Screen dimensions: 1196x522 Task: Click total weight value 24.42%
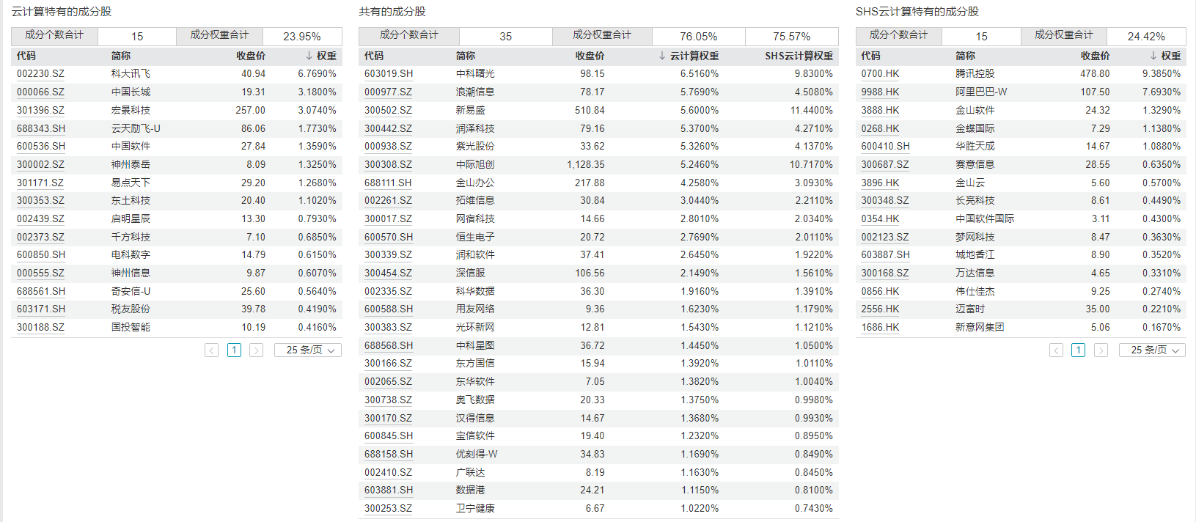pyautogui.click(x=1146, y=37)
